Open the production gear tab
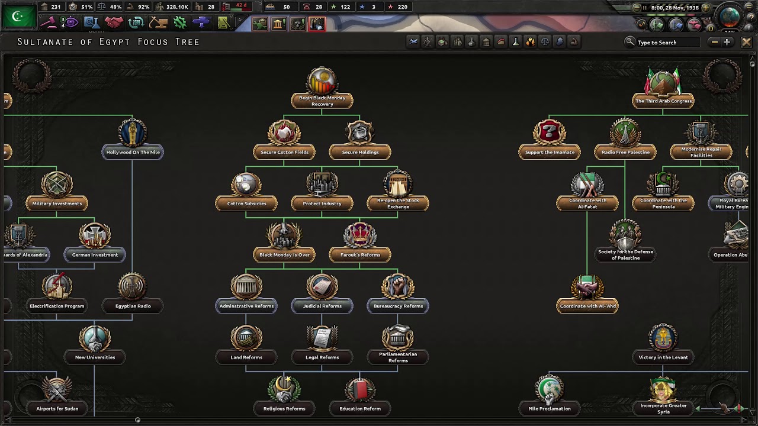Viewport: 758px width, 426px height. 180,23
